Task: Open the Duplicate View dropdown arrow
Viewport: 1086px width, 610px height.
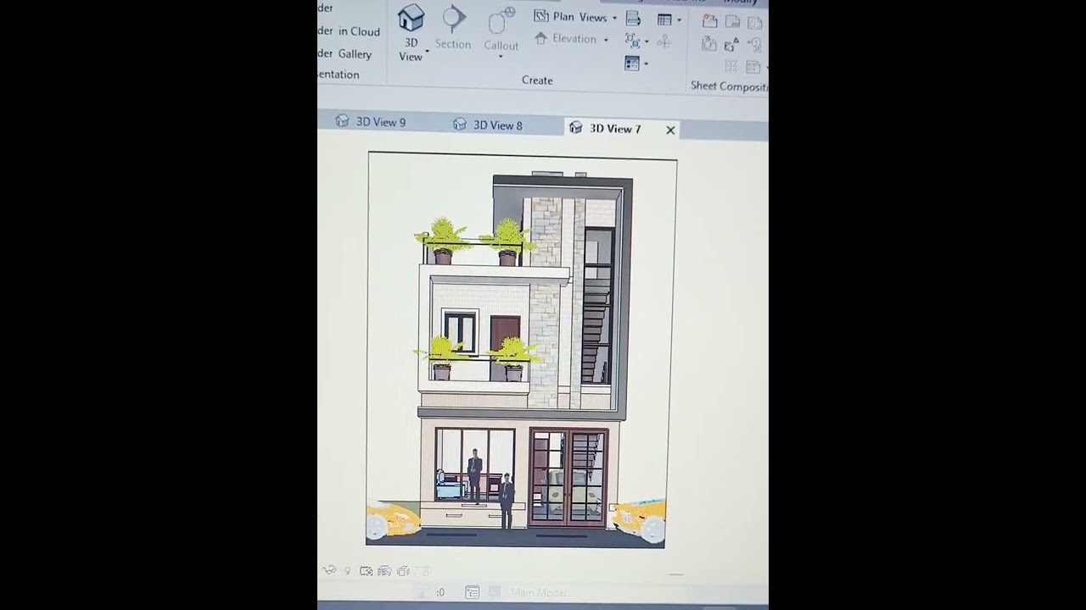Action: (647, 41)
